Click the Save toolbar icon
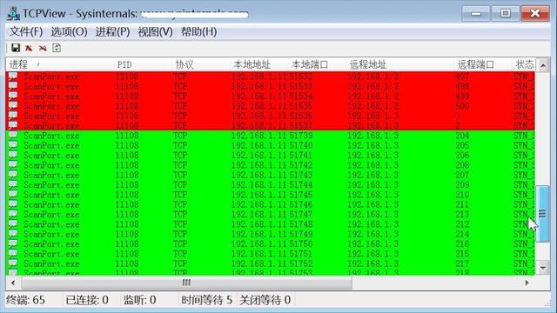Image resolution: width=557 pixels, height=313 pixels. coord(16,48)
